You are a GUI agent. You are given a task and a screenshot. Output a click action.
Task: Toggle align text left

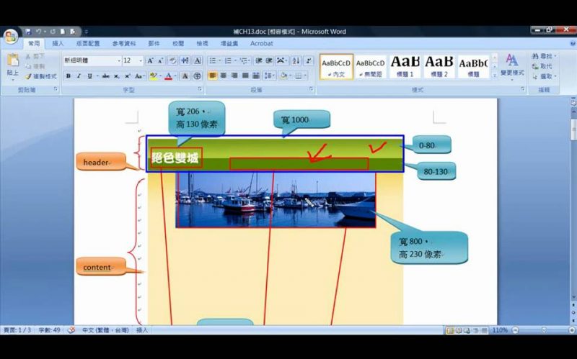213,76
